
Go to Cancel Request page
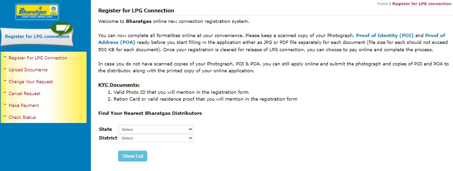tap(25, 93)
